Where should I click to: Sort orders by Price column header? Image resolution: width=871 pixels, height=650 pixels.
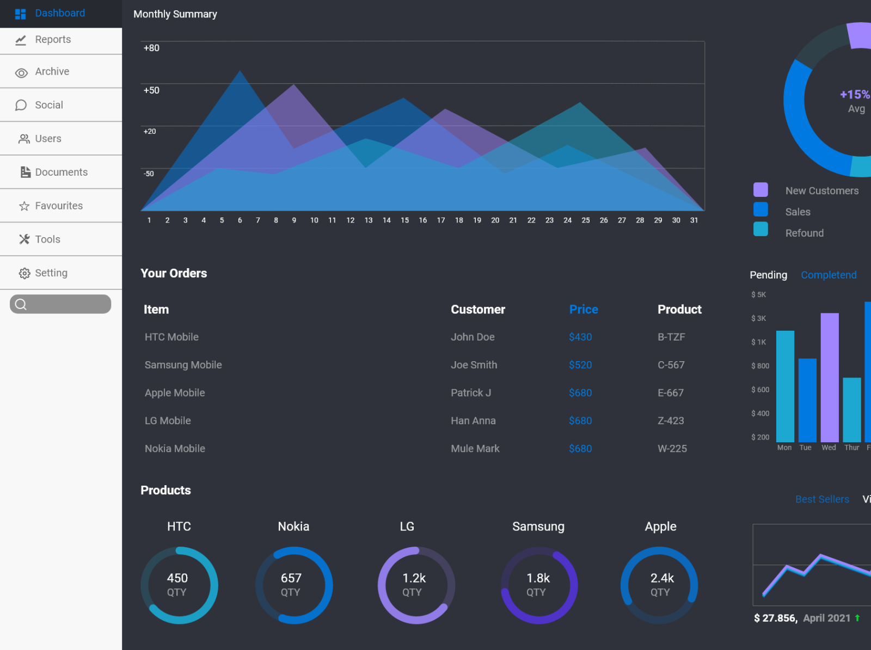[584, 309]
